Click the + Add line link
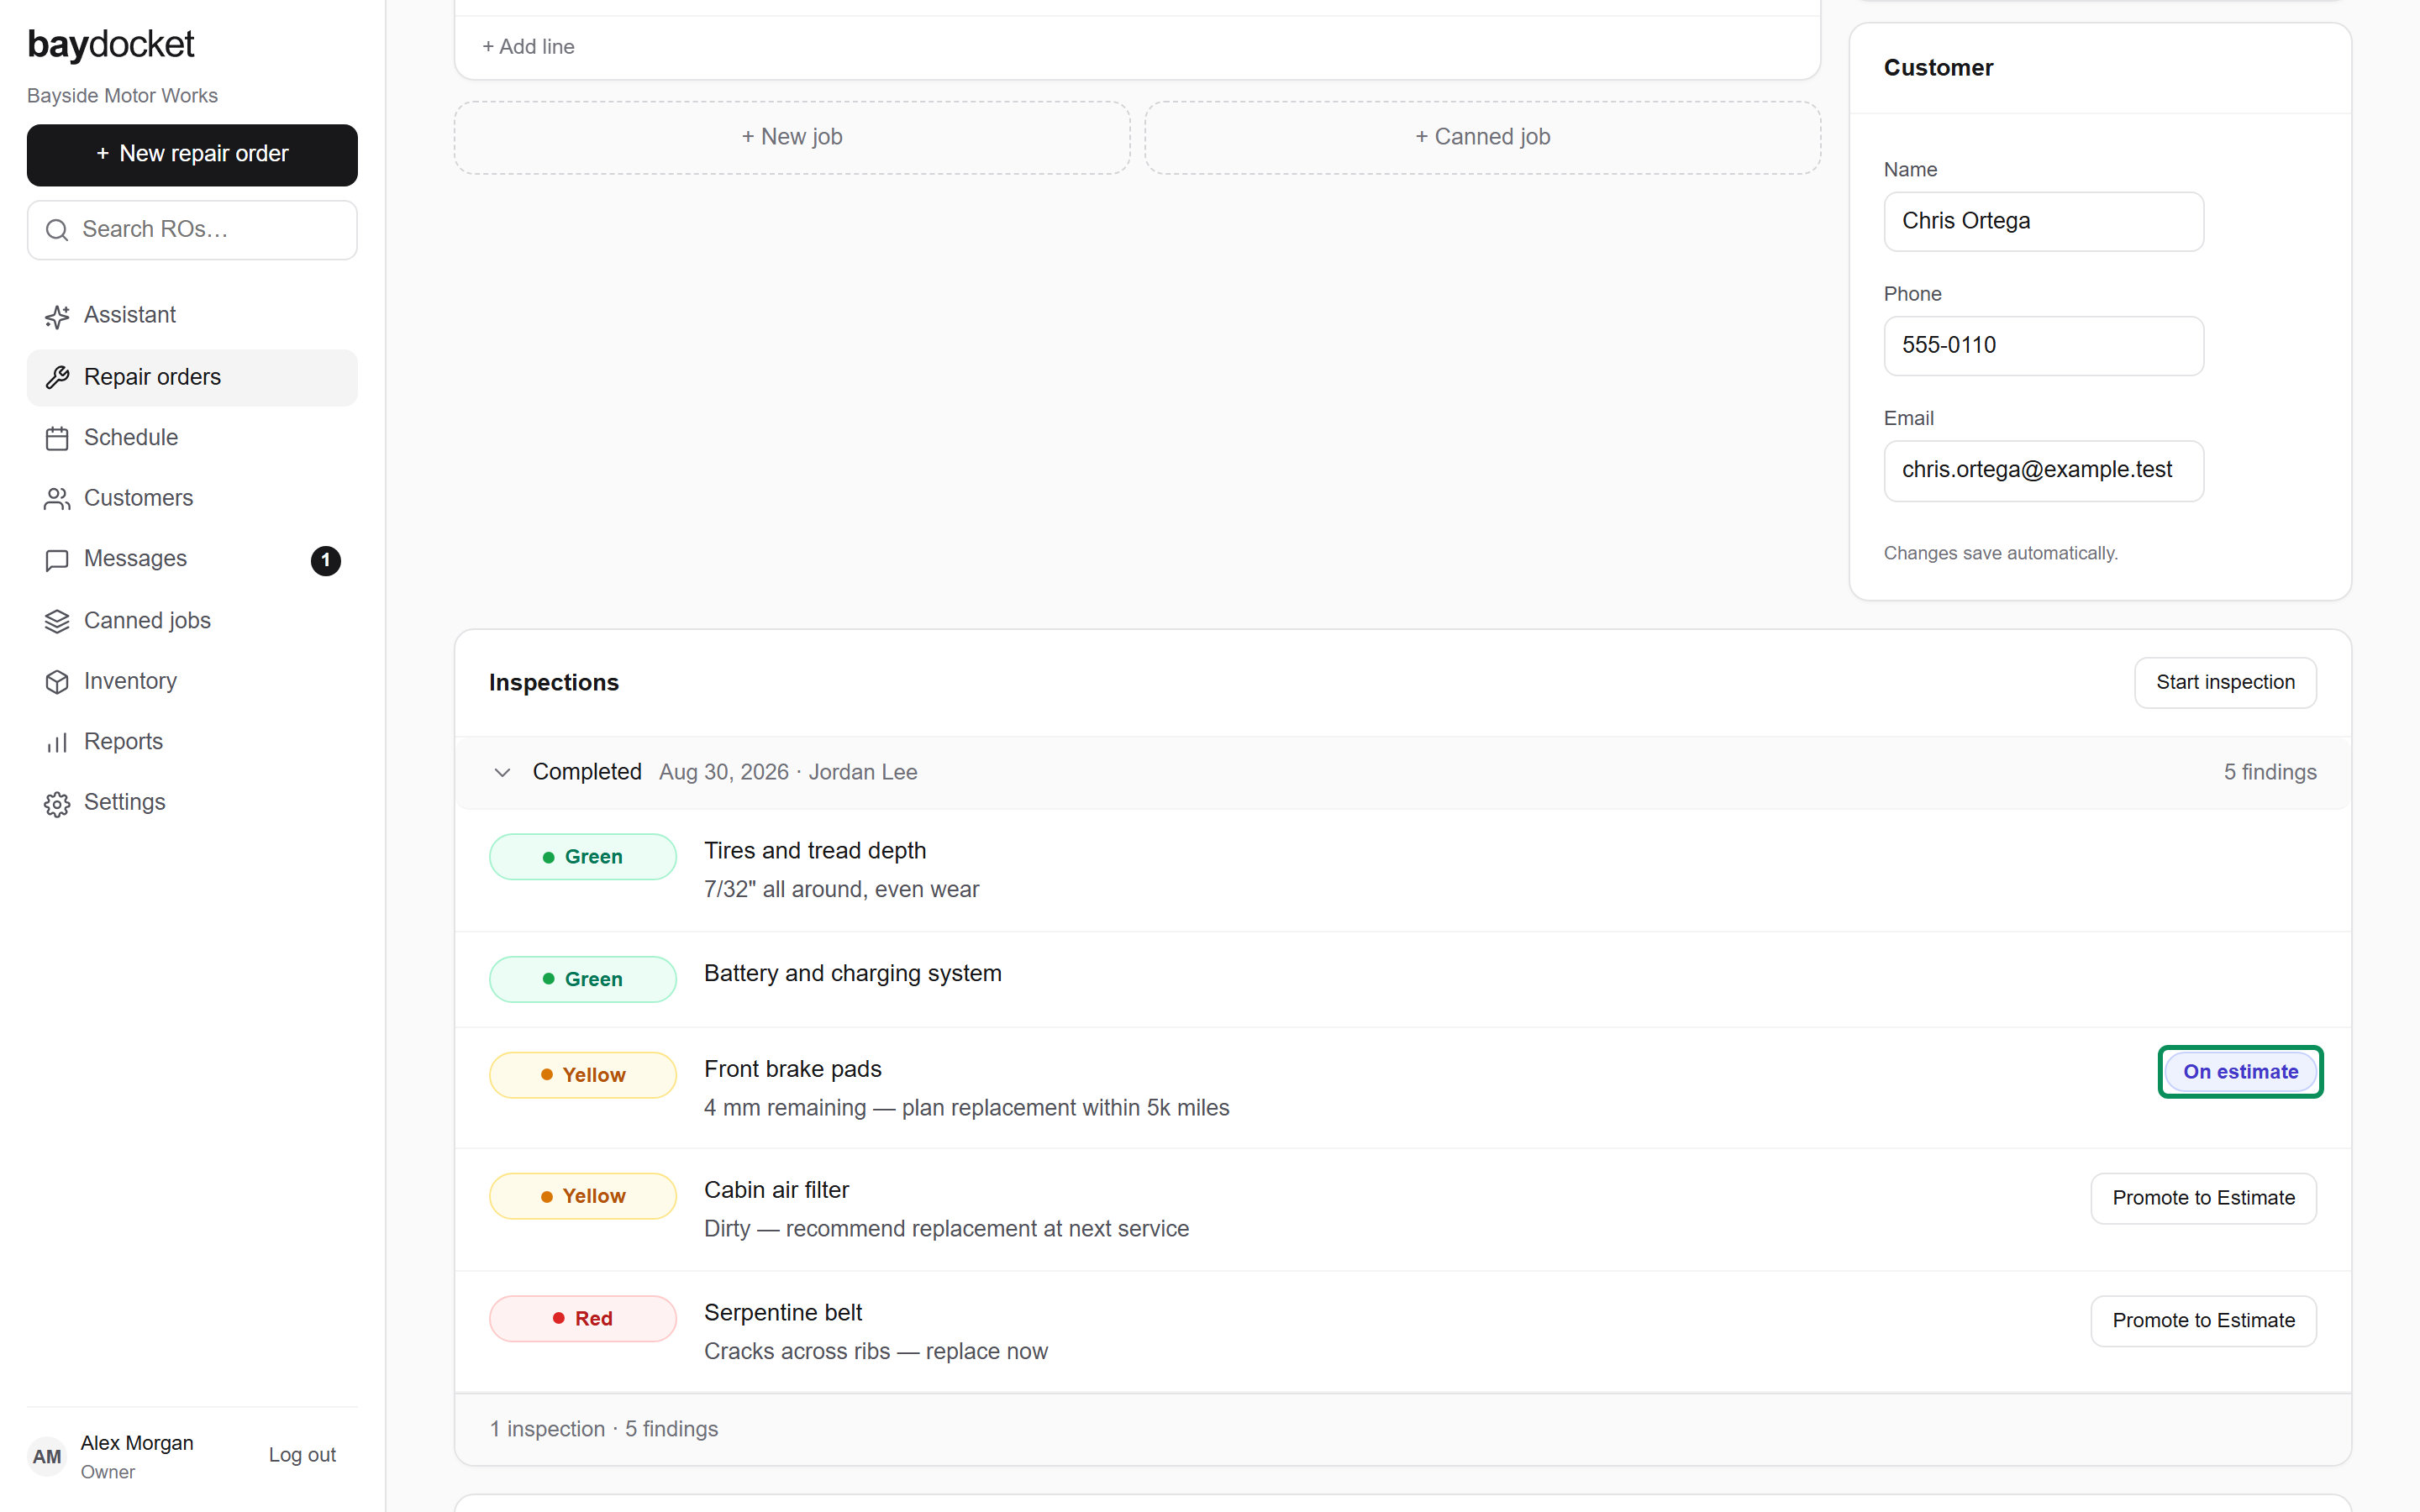 pos(528,47)
